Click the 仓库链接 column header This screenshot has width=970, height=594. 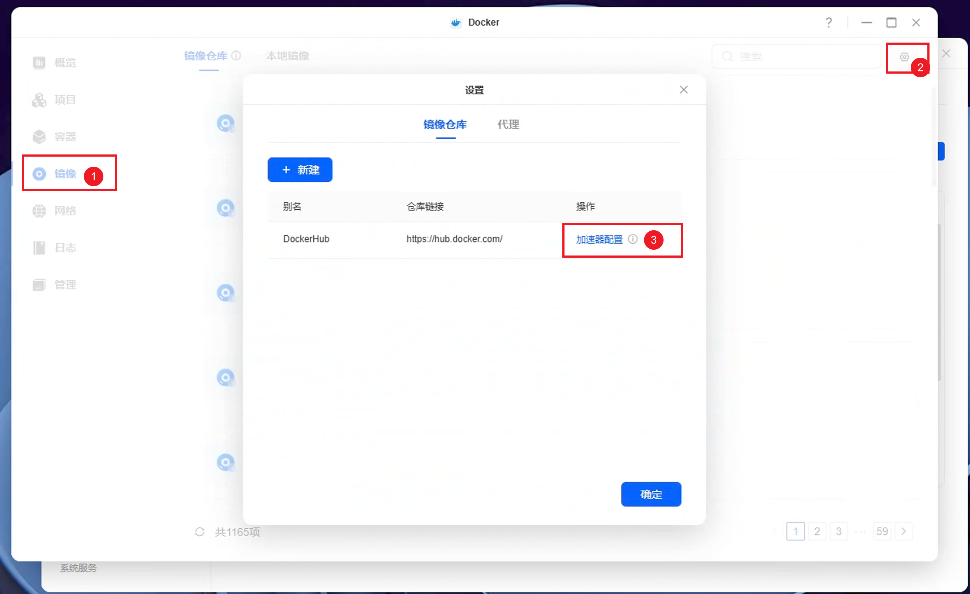(425, 206)
